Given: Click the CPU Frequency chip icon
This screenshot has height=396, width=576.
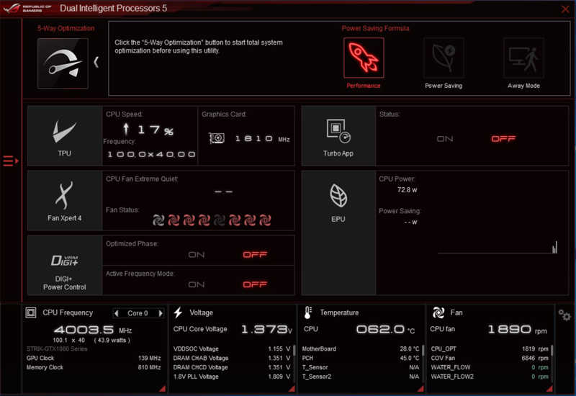Looking at the screenshot, I should pyautogui.click(x=31, y=312).
